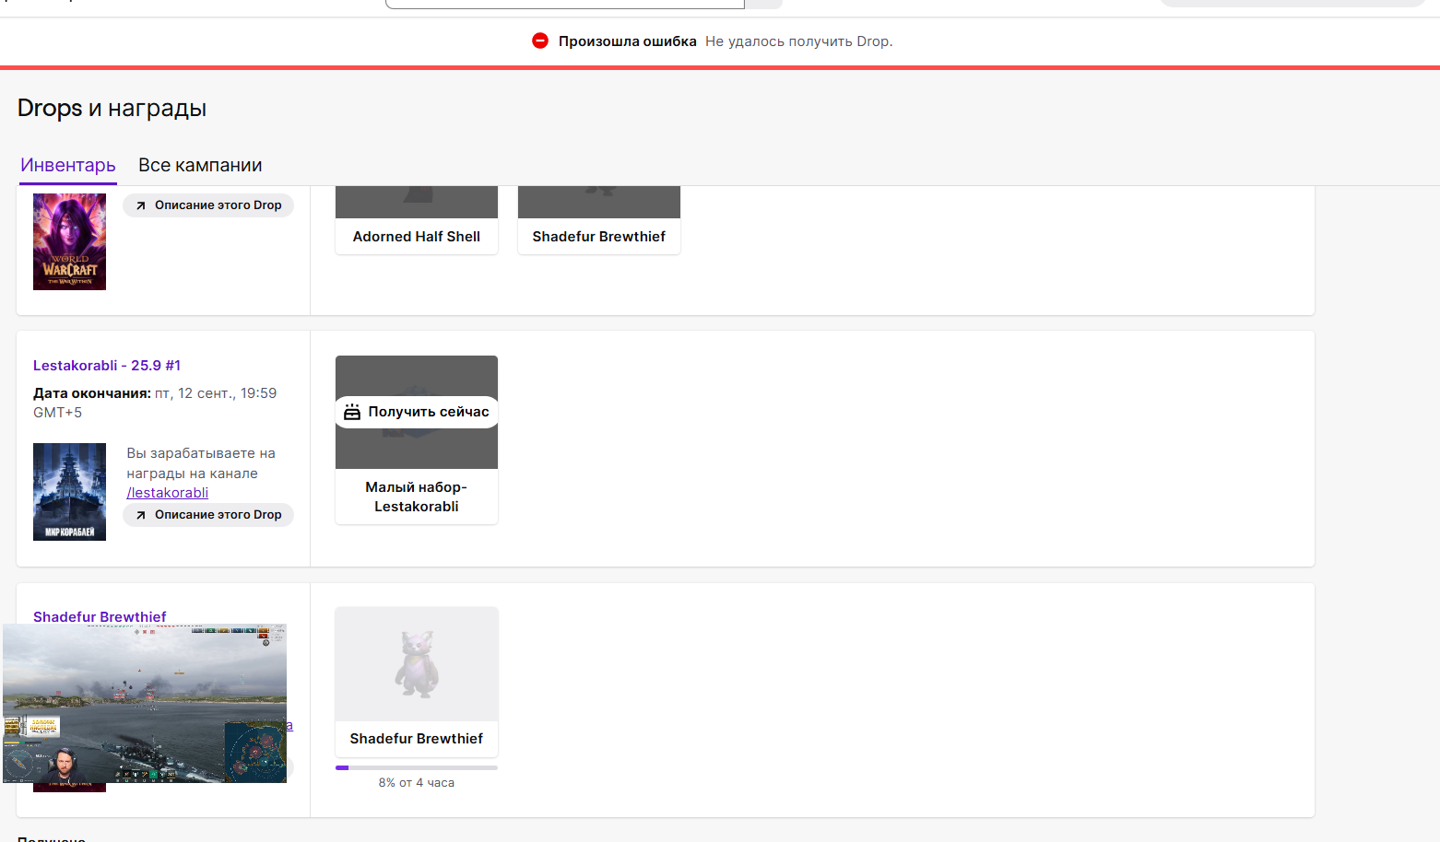Click the search field at the top
The image size is (1440, 842).
564,4
